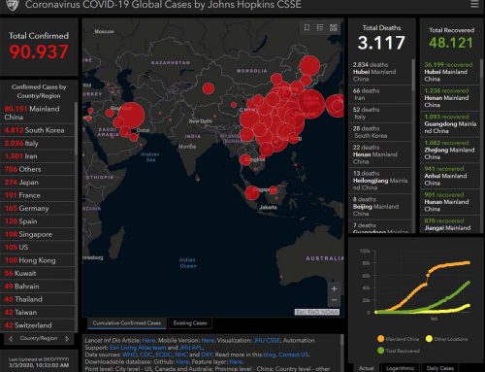
Task: Go to next list with Country/Region right arrow
Action: [x=67, y=338]
